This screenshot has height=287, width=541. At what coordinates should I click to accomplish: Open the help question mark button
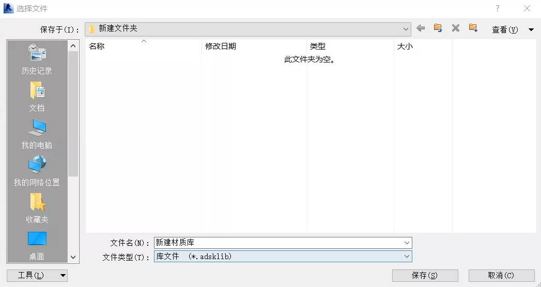[497, 8]
